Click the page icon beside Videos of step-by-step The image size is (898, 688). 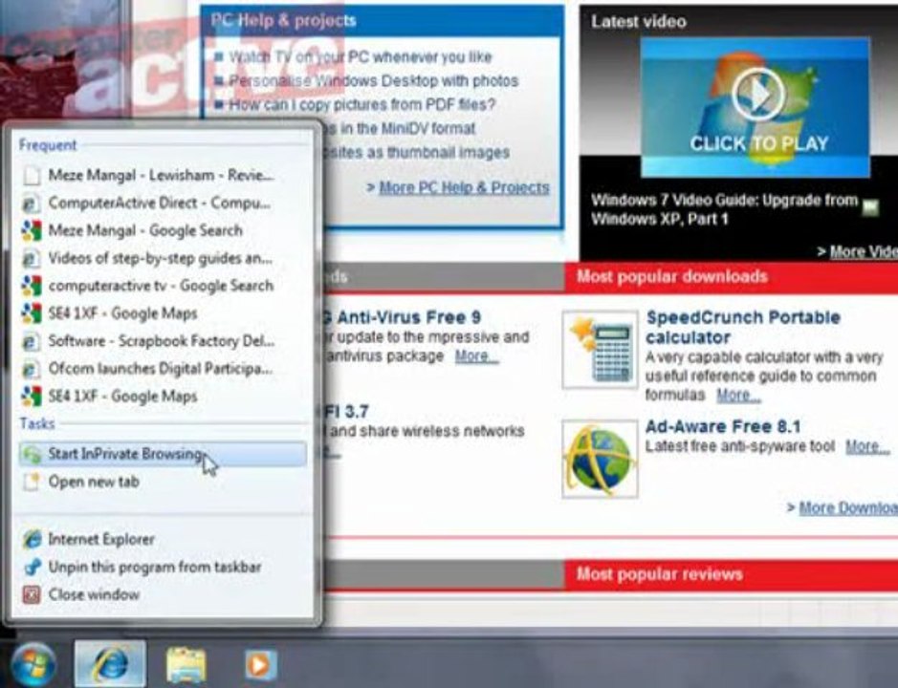coord(32,259)
